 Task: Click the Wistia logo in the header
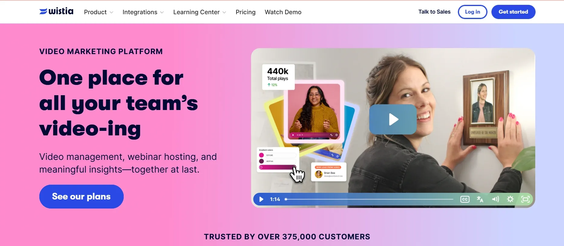tap(56, 11)
